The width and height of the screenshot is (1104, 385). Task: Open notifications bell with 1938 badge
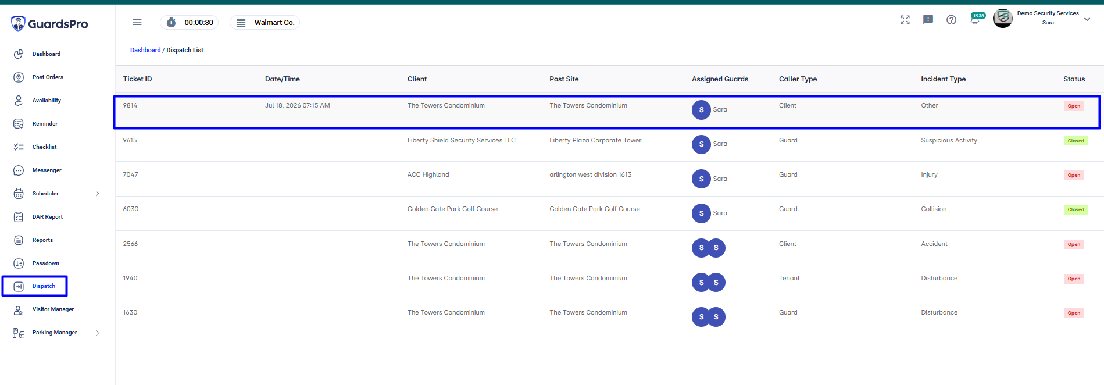pos(976,20)
